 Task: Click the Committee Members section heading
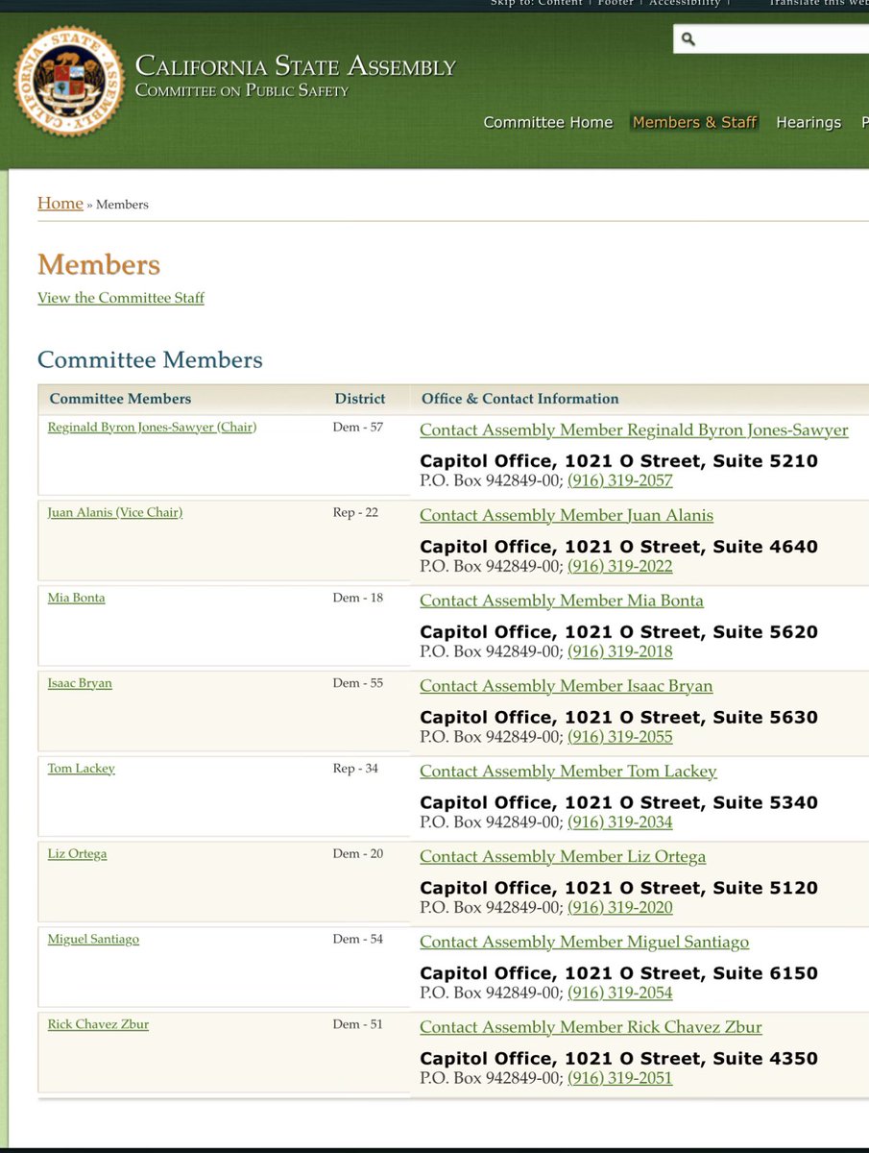click(x=150, y=360)
